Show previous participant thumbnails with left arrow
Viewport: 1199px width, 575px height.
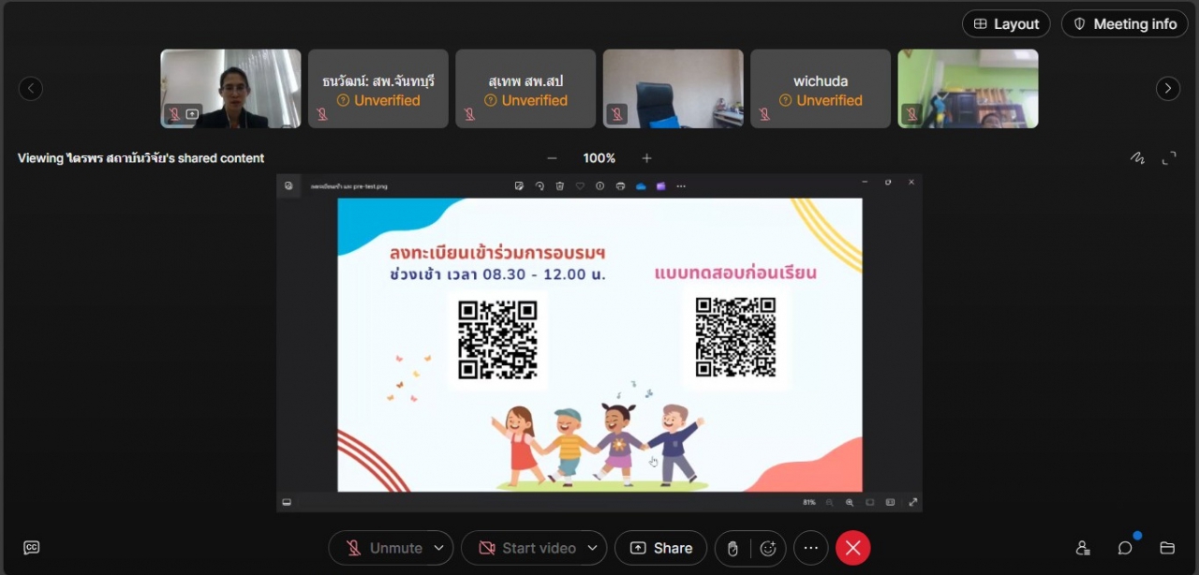(x=31, y=89)
